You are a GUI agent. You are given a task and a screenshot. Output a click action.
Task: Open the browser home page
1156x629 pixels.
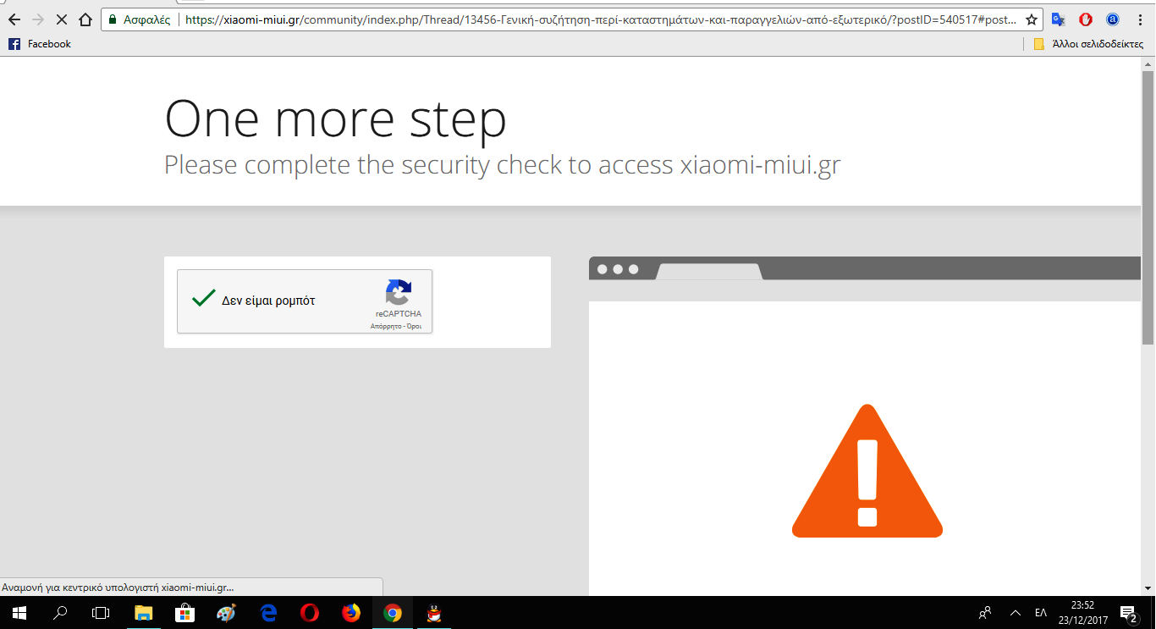(85, 19)
